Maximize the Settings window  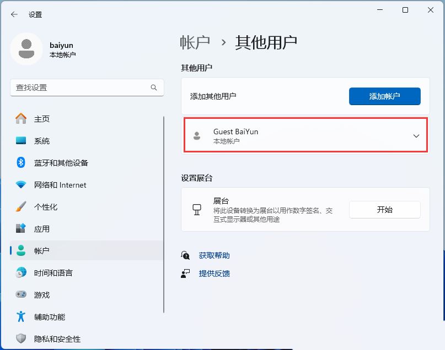coord(405,10)
